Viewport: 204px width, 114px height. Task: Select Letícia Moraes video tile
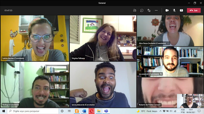click(35, 38)
